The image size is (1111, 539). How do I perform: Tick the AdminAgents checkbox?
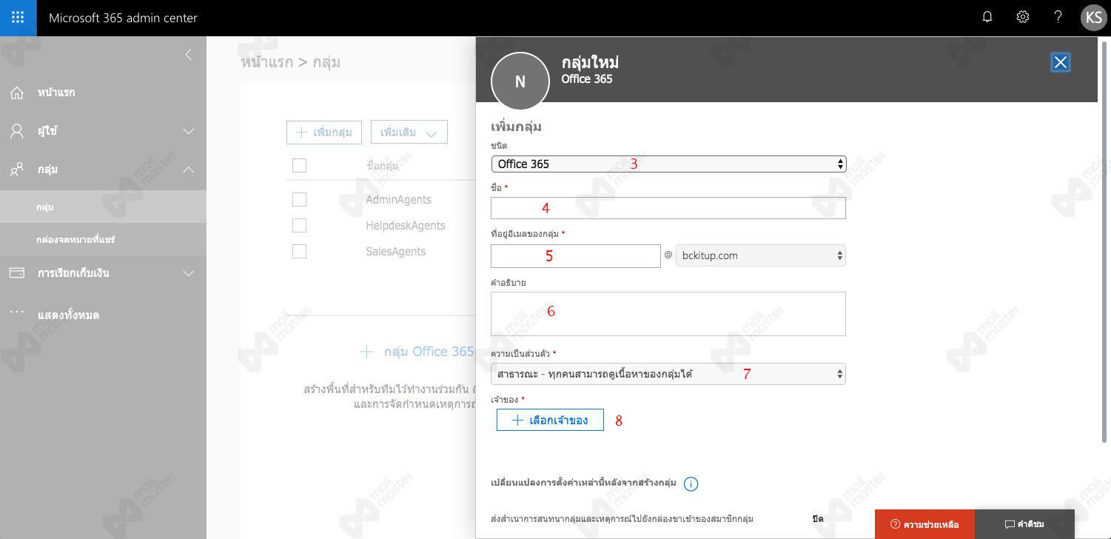299,199
